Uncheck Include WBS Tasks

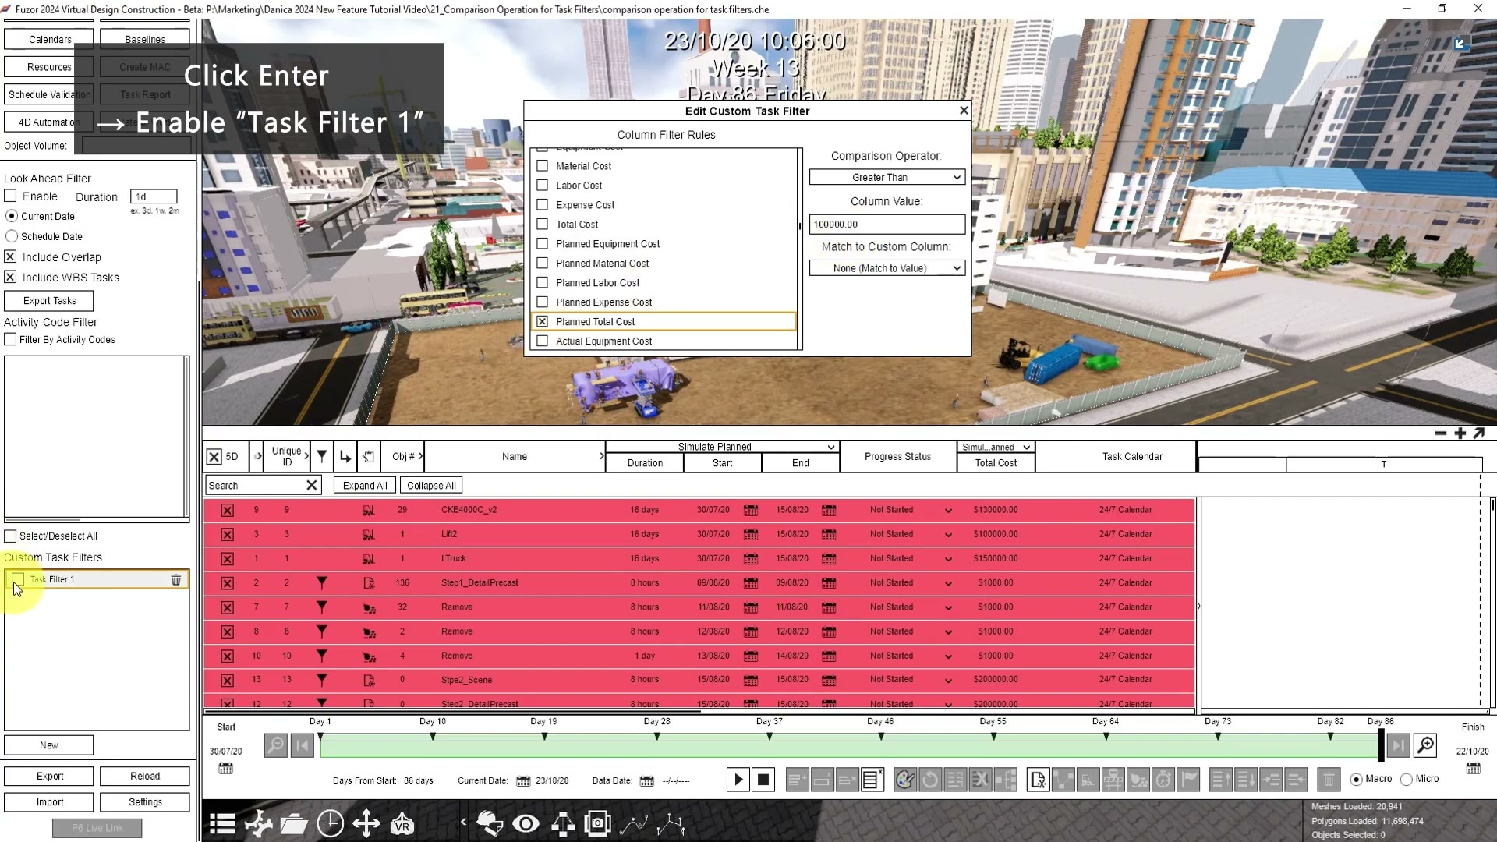point(11,277)
